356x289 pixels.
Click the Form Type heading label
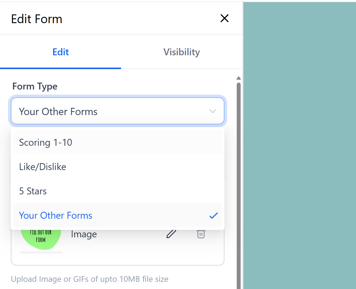35,86
